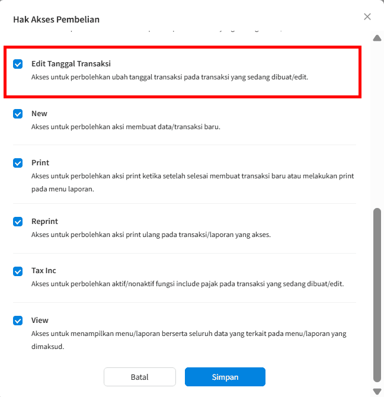This screenshot has width=384, height=397.
Task: Click the "Edit Tanggal Transaksi" label text
Action: tap(71, 63)
